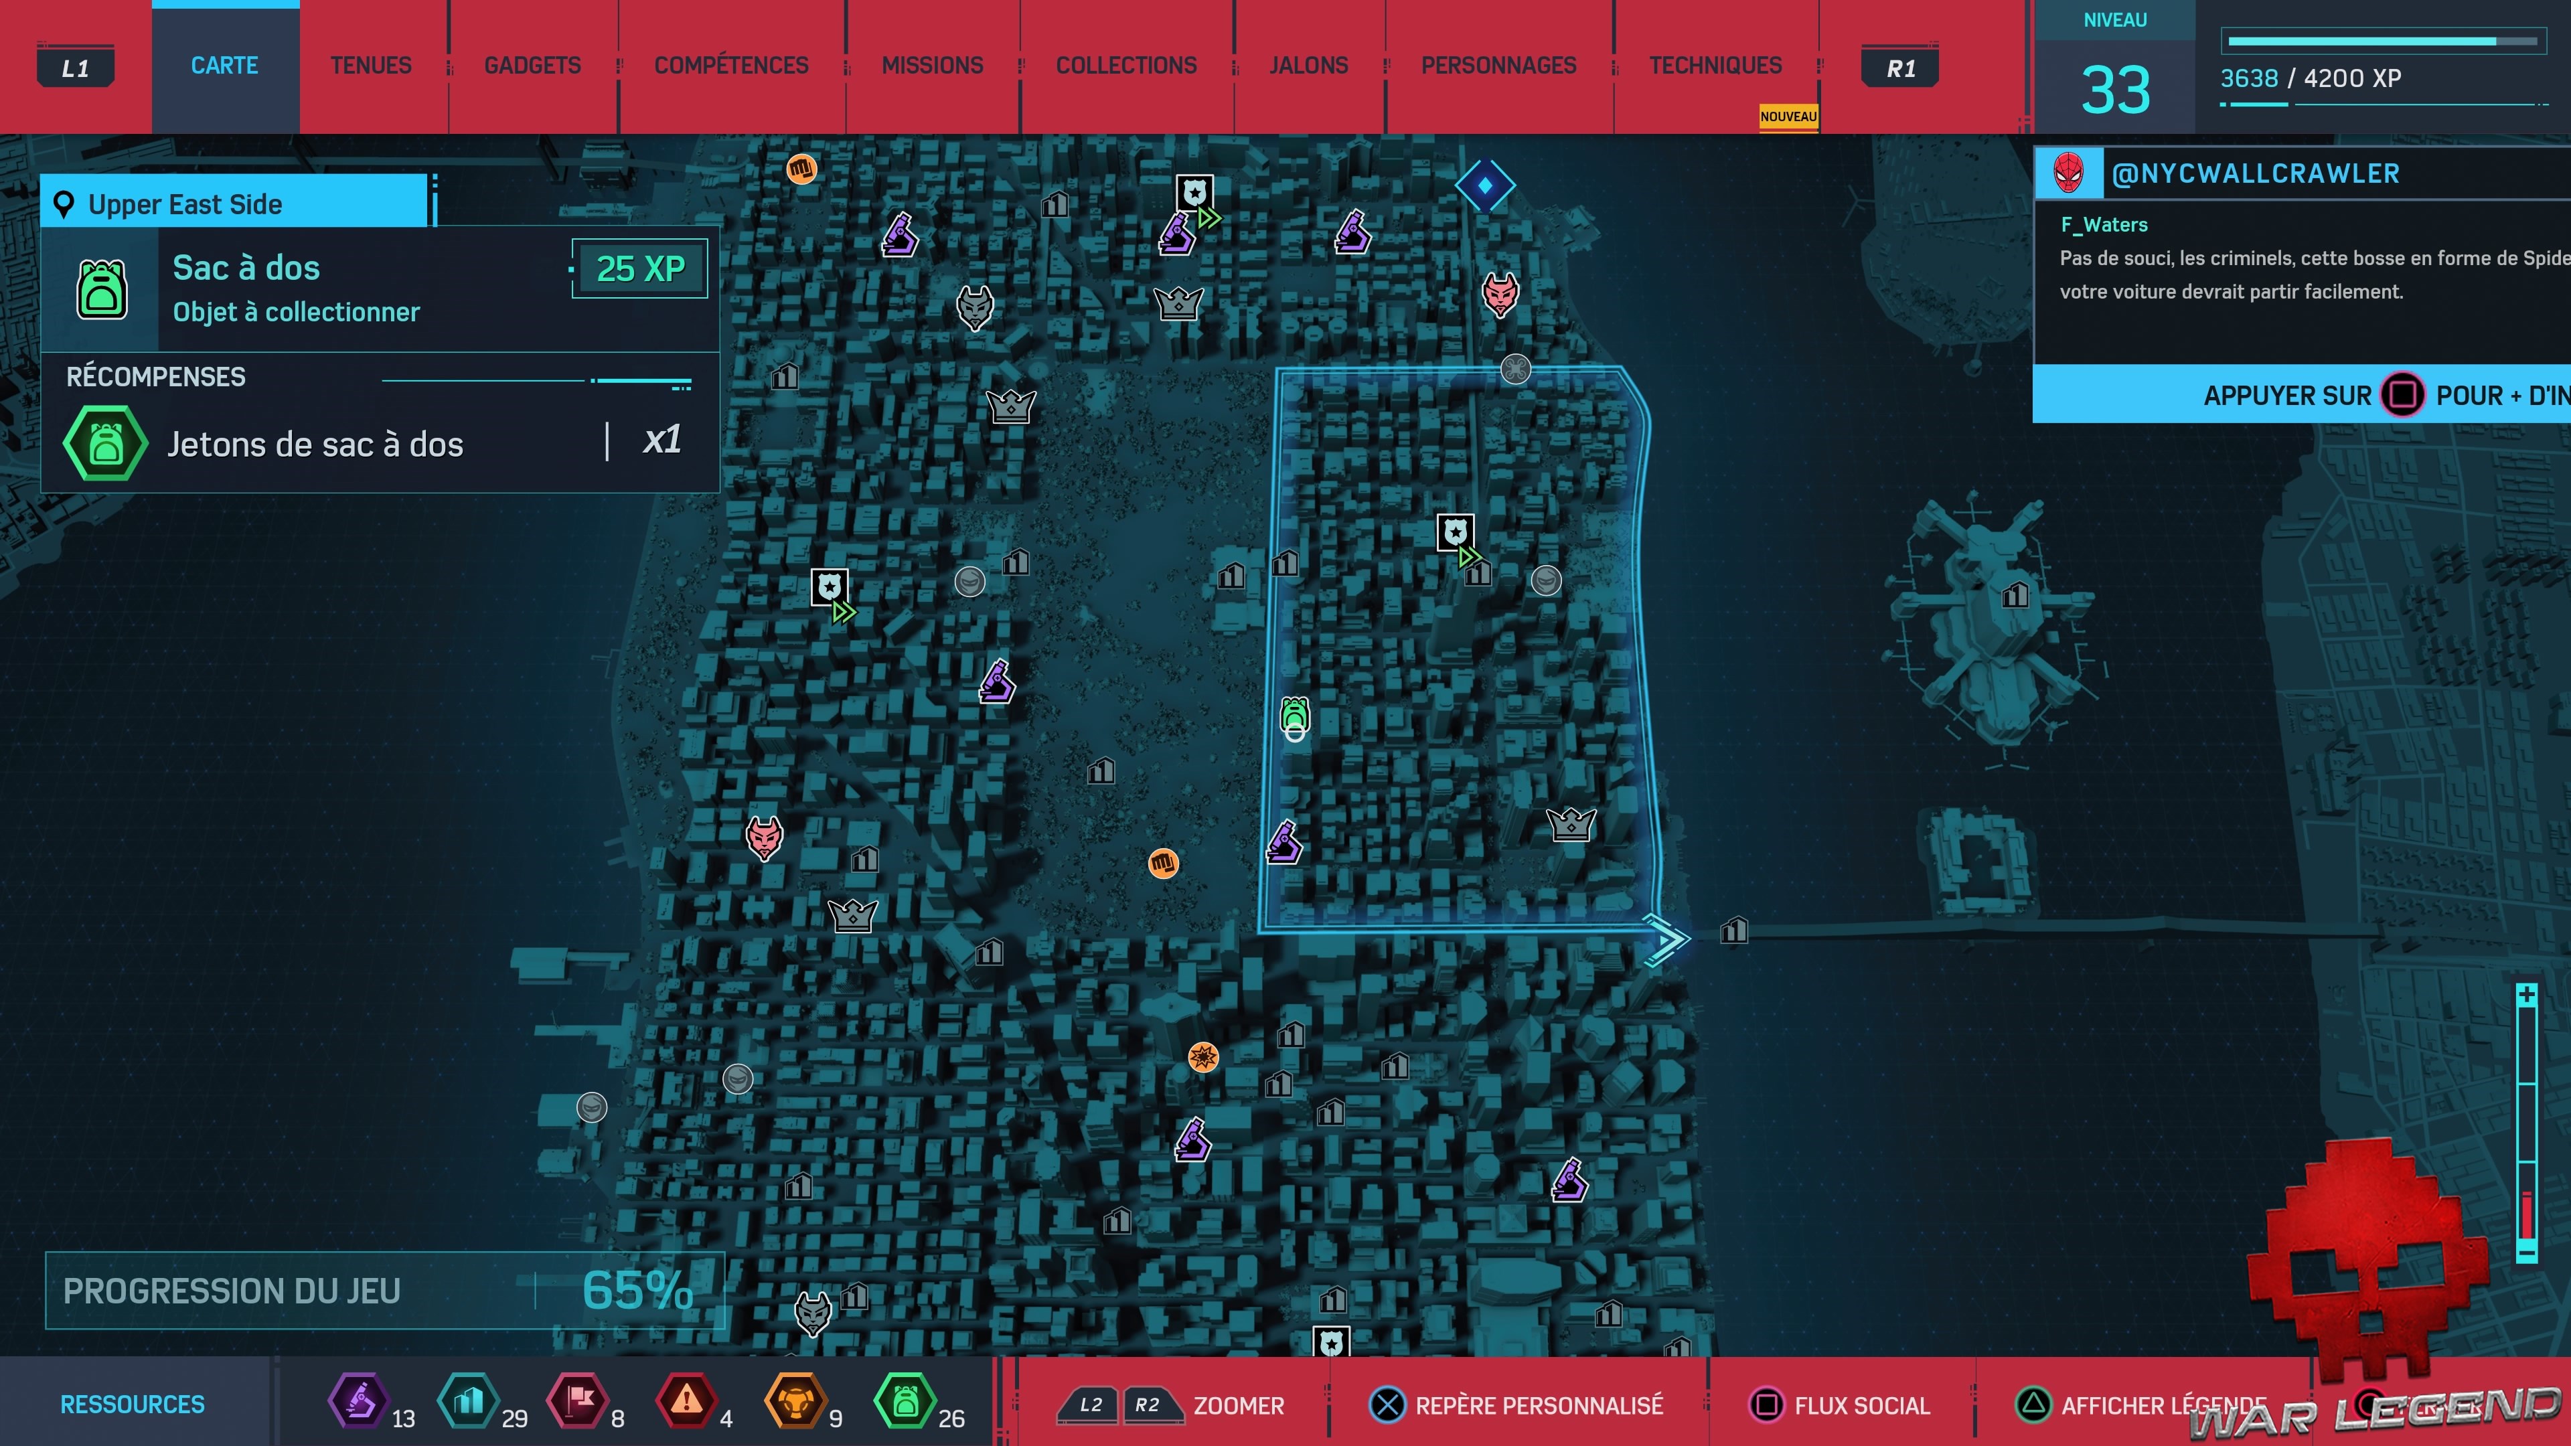Switch to the Compétences tab
This screenshot has width=2571, height=1446.
[x=730, y=66]
